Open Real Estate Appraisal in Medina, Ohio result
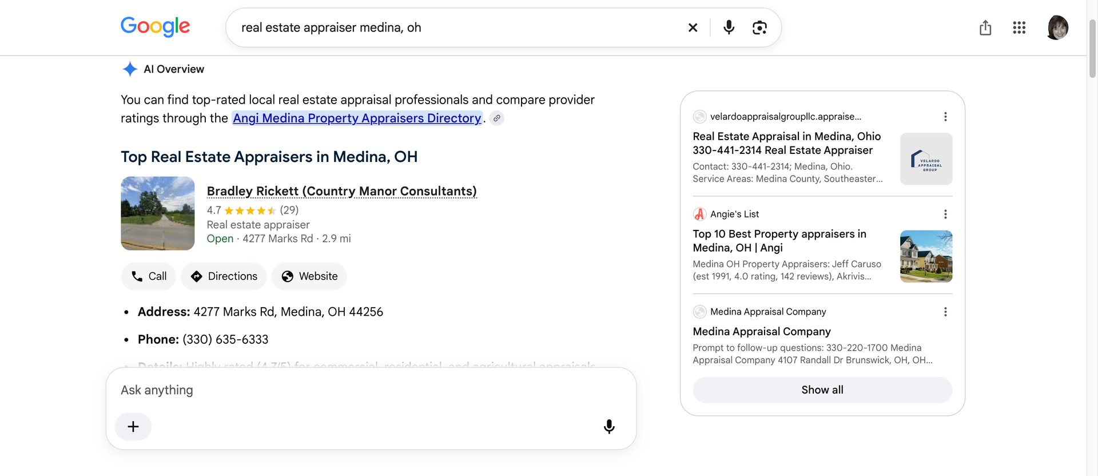Screen dimensions: 1098x476 pyautogui.click(x=787, y=143)
